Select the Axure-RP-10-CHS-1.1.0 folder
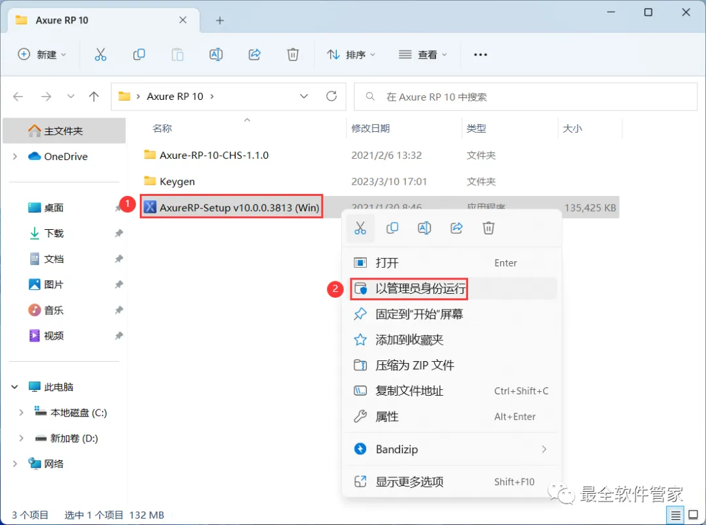706x525 pixels. 214,155
